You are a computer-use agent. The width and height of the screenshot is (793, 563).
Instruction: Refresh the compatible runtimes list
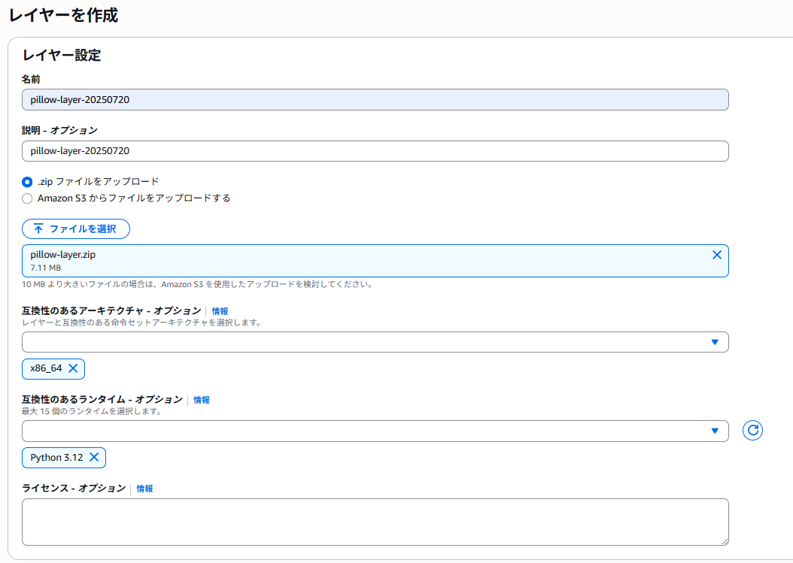(x=752, y=431)
